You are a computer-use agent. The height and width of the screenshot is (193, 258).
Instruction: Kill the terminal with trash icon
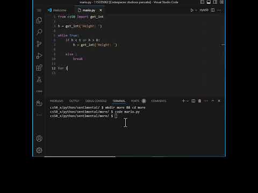pos(199,101)
